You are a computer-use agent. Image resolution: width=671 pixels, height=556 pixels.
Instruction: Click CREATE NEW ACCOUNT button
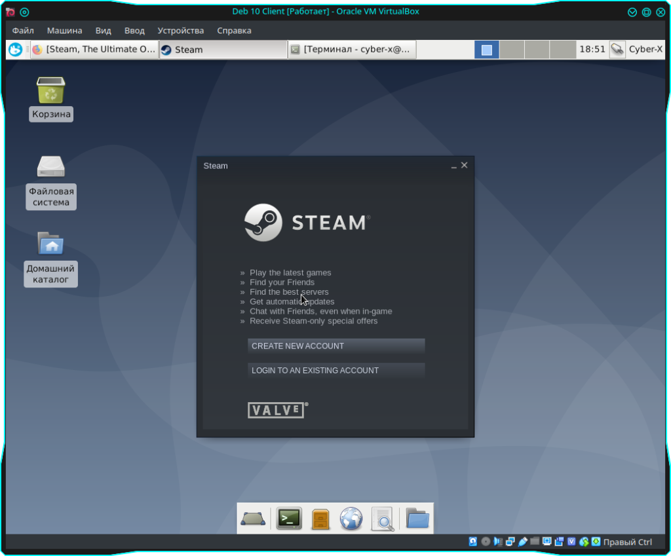click(336, 346)
